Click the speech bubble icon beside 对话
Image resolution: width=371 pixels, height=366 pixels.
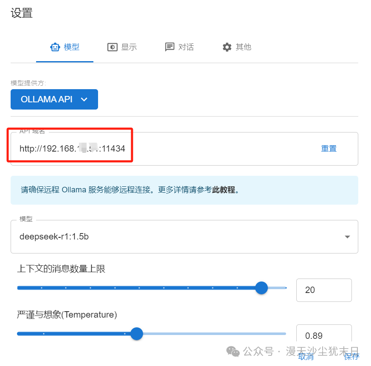click(169, 47)
